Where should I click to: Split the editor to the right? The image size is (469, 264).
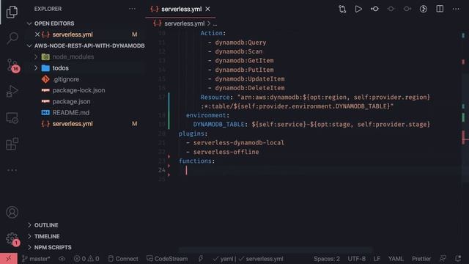(440, 9)
